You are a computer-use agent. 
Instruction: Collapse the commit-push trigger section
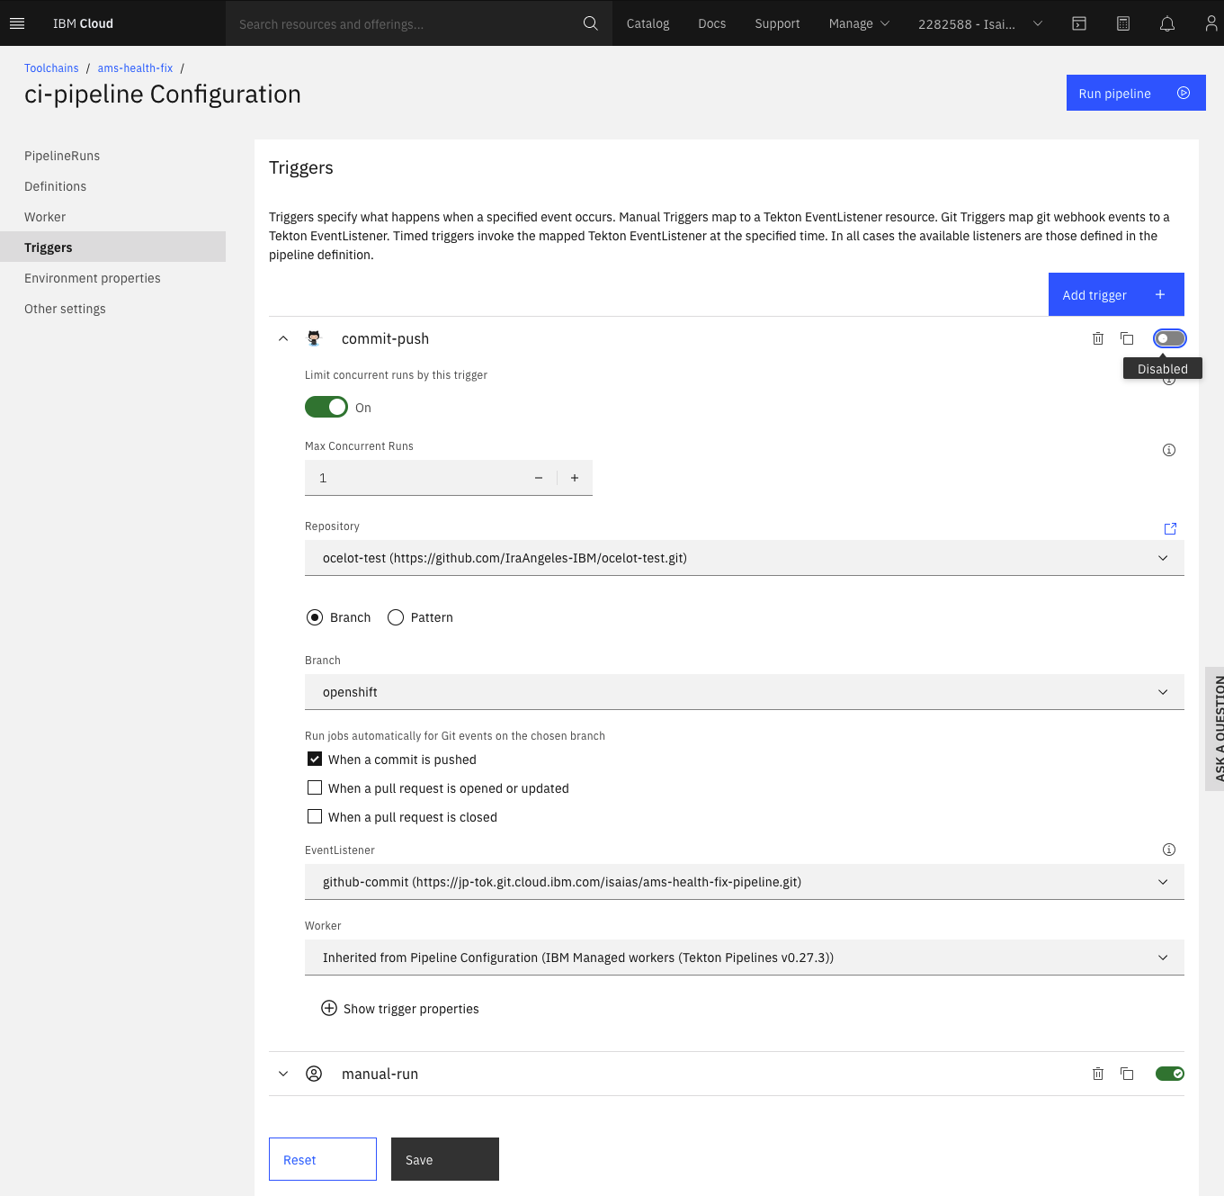283,338
